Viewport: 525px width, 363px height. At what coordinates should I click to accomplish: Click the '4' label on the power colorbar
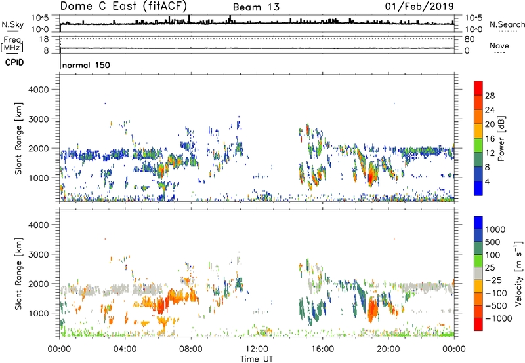pos(488,181)
